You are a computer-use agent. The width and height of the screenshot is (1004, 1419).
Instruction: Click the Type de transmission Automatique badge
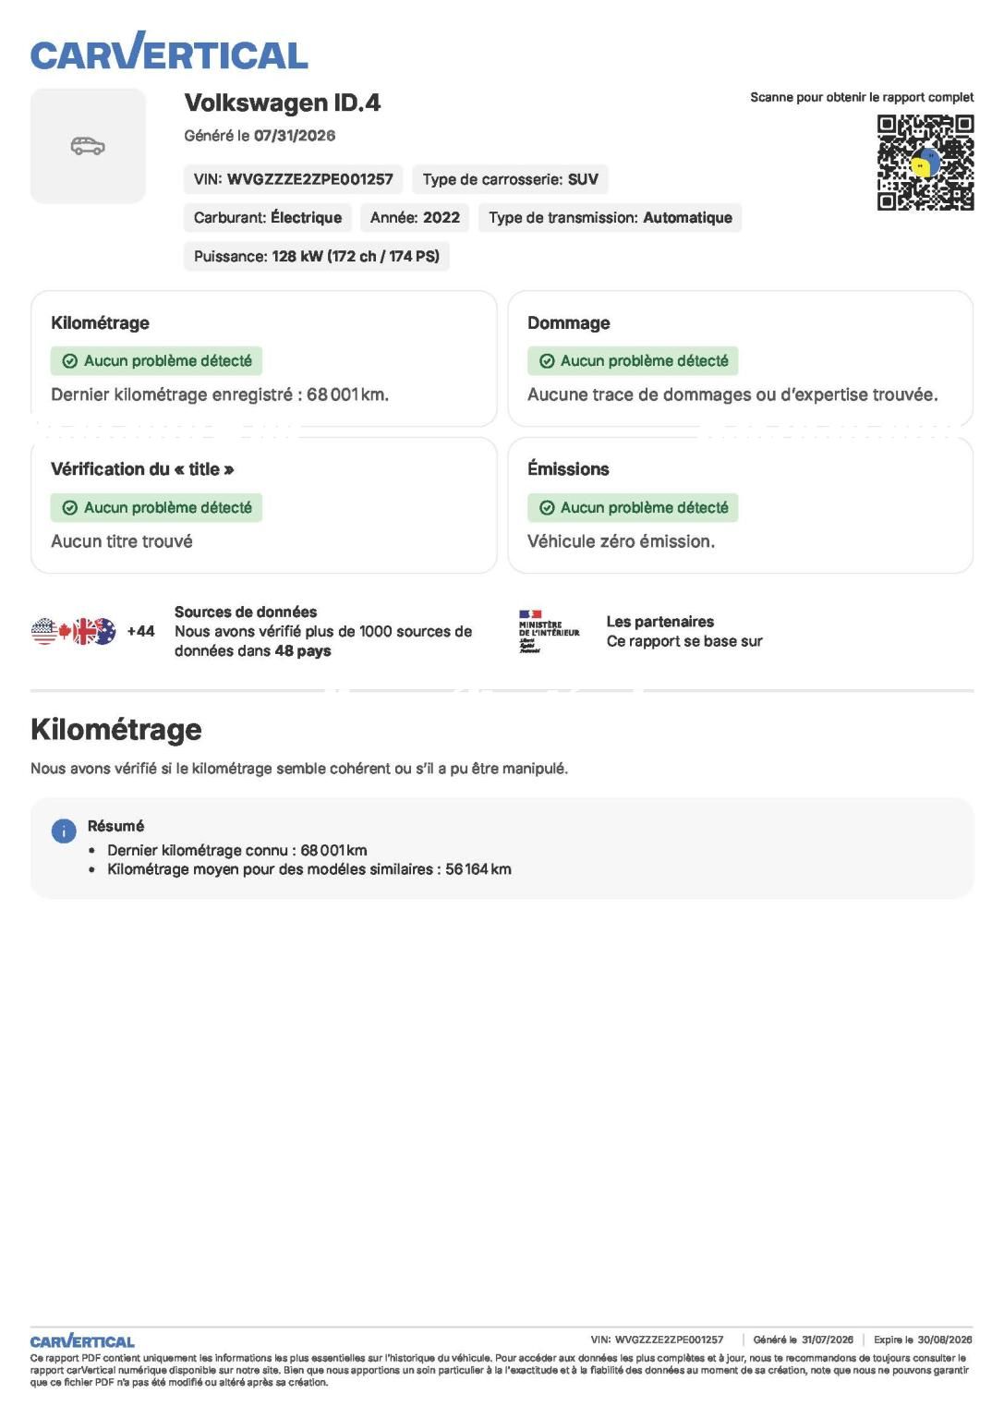pyautogui.click(x=611, y=218)
